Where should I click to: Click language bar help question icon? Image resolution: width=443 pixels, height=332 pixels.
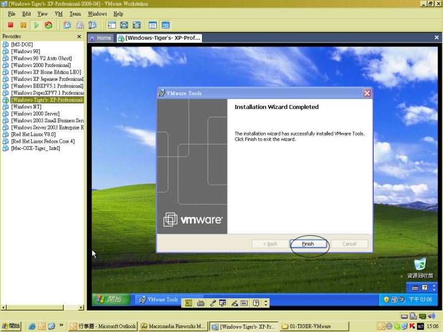(x=256, y=303)
